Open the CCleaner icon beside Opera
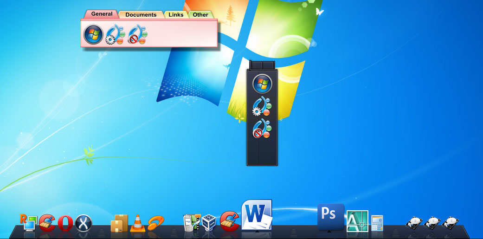 pos(47,223)
